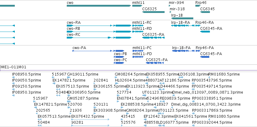The height and width of the screenshot is (127, 257).
Task: Click the mir-318 gene label
Action: coord(177,9)
